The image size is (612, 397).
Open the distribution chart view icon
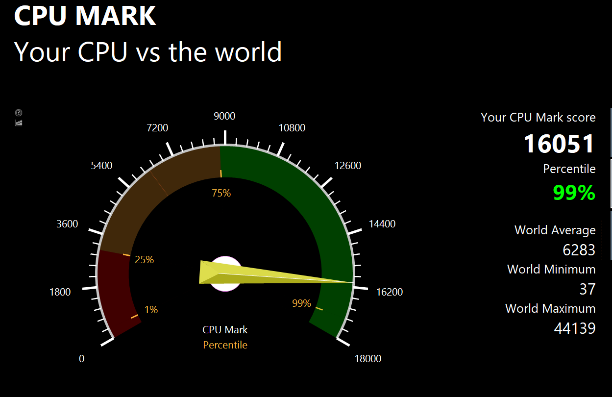(x=19, y=123)
